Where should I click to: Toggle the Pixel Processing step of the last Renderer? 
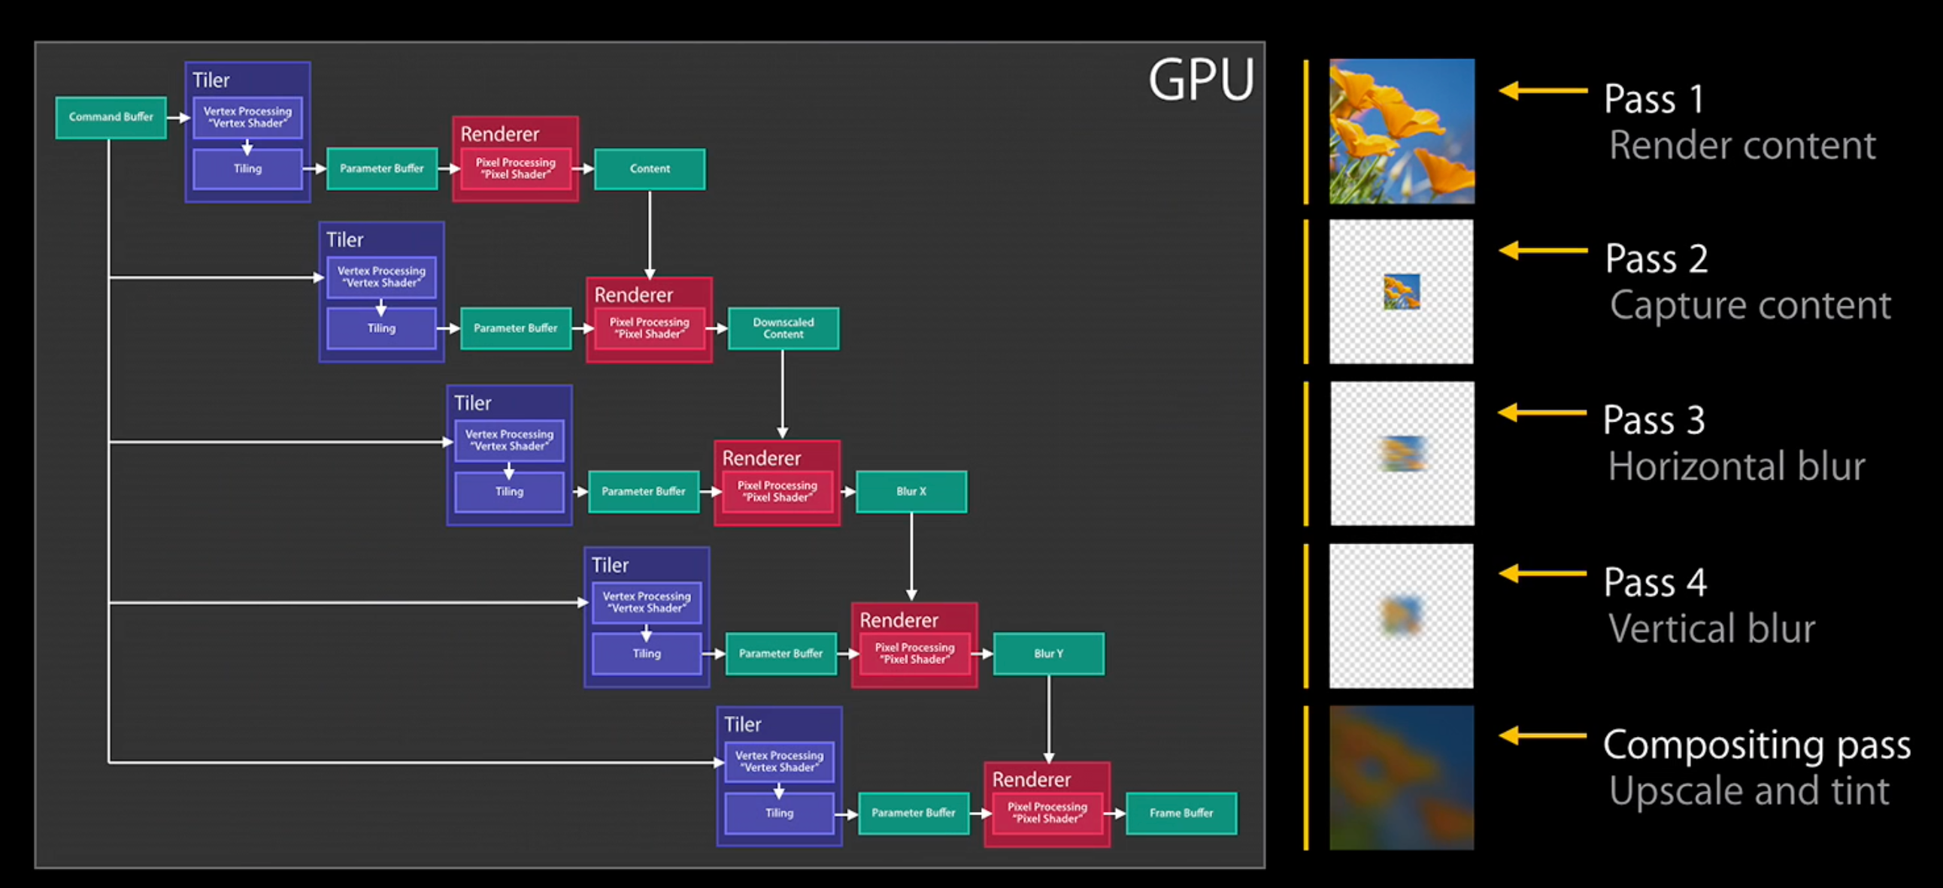pyautogui.click(x=1047, y=811)
